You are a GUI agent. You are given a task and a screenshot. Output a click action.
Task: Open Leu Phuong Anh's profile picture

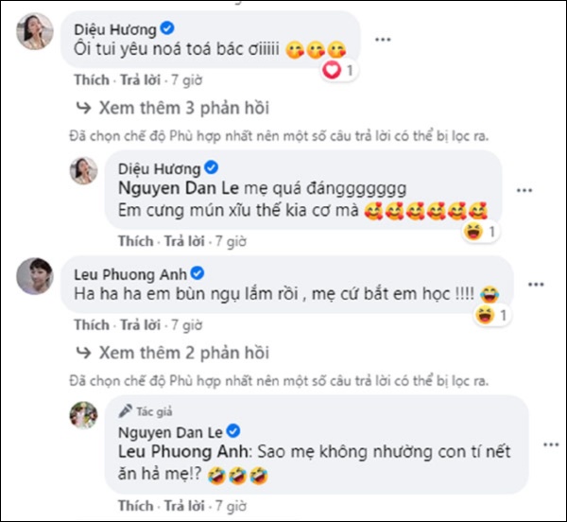pos(35,276)
